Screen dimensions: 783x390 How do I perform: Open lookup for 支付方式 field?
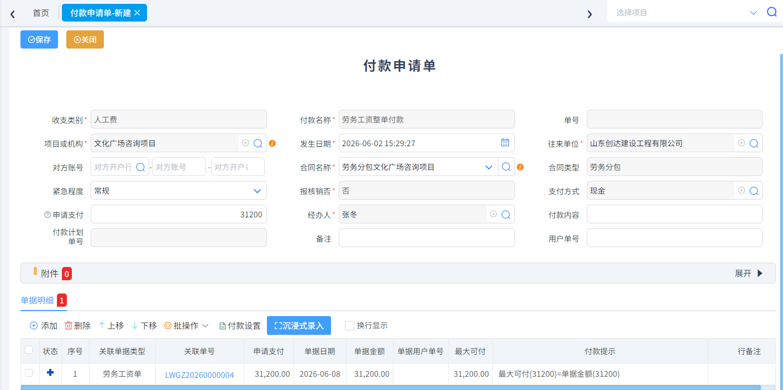[754, 191]
